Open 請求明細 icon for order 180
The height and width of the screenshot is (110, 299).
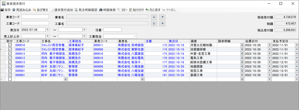click(242, 71)
